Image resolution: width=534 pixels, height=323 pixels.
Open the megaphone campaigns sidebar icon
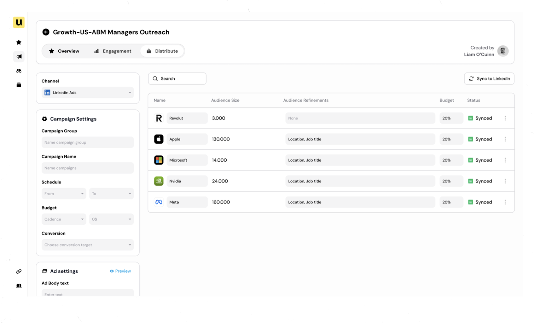coord(19,56)
